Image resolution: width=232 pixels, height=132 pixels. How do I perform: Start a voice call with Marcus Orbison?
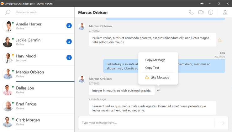point(191,13)
